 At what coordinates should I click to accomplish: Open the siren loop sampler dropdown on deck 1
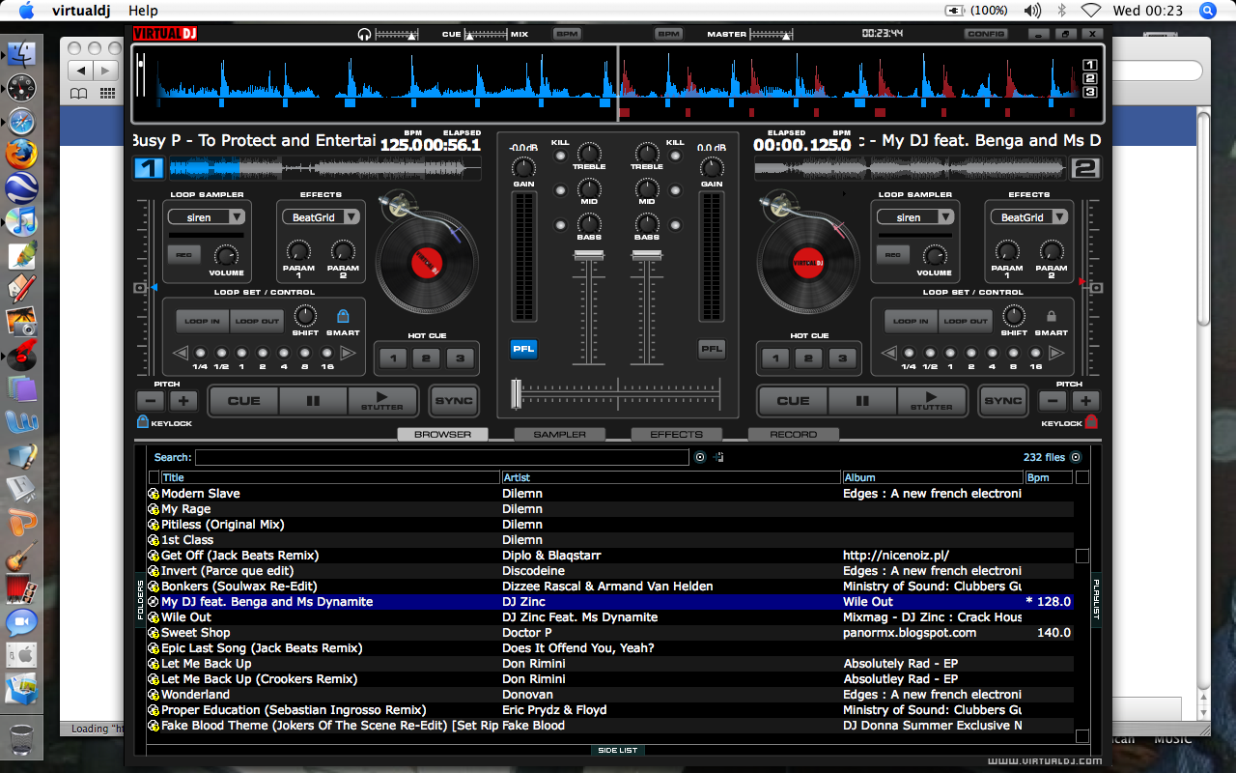click(x=206, y=217)
